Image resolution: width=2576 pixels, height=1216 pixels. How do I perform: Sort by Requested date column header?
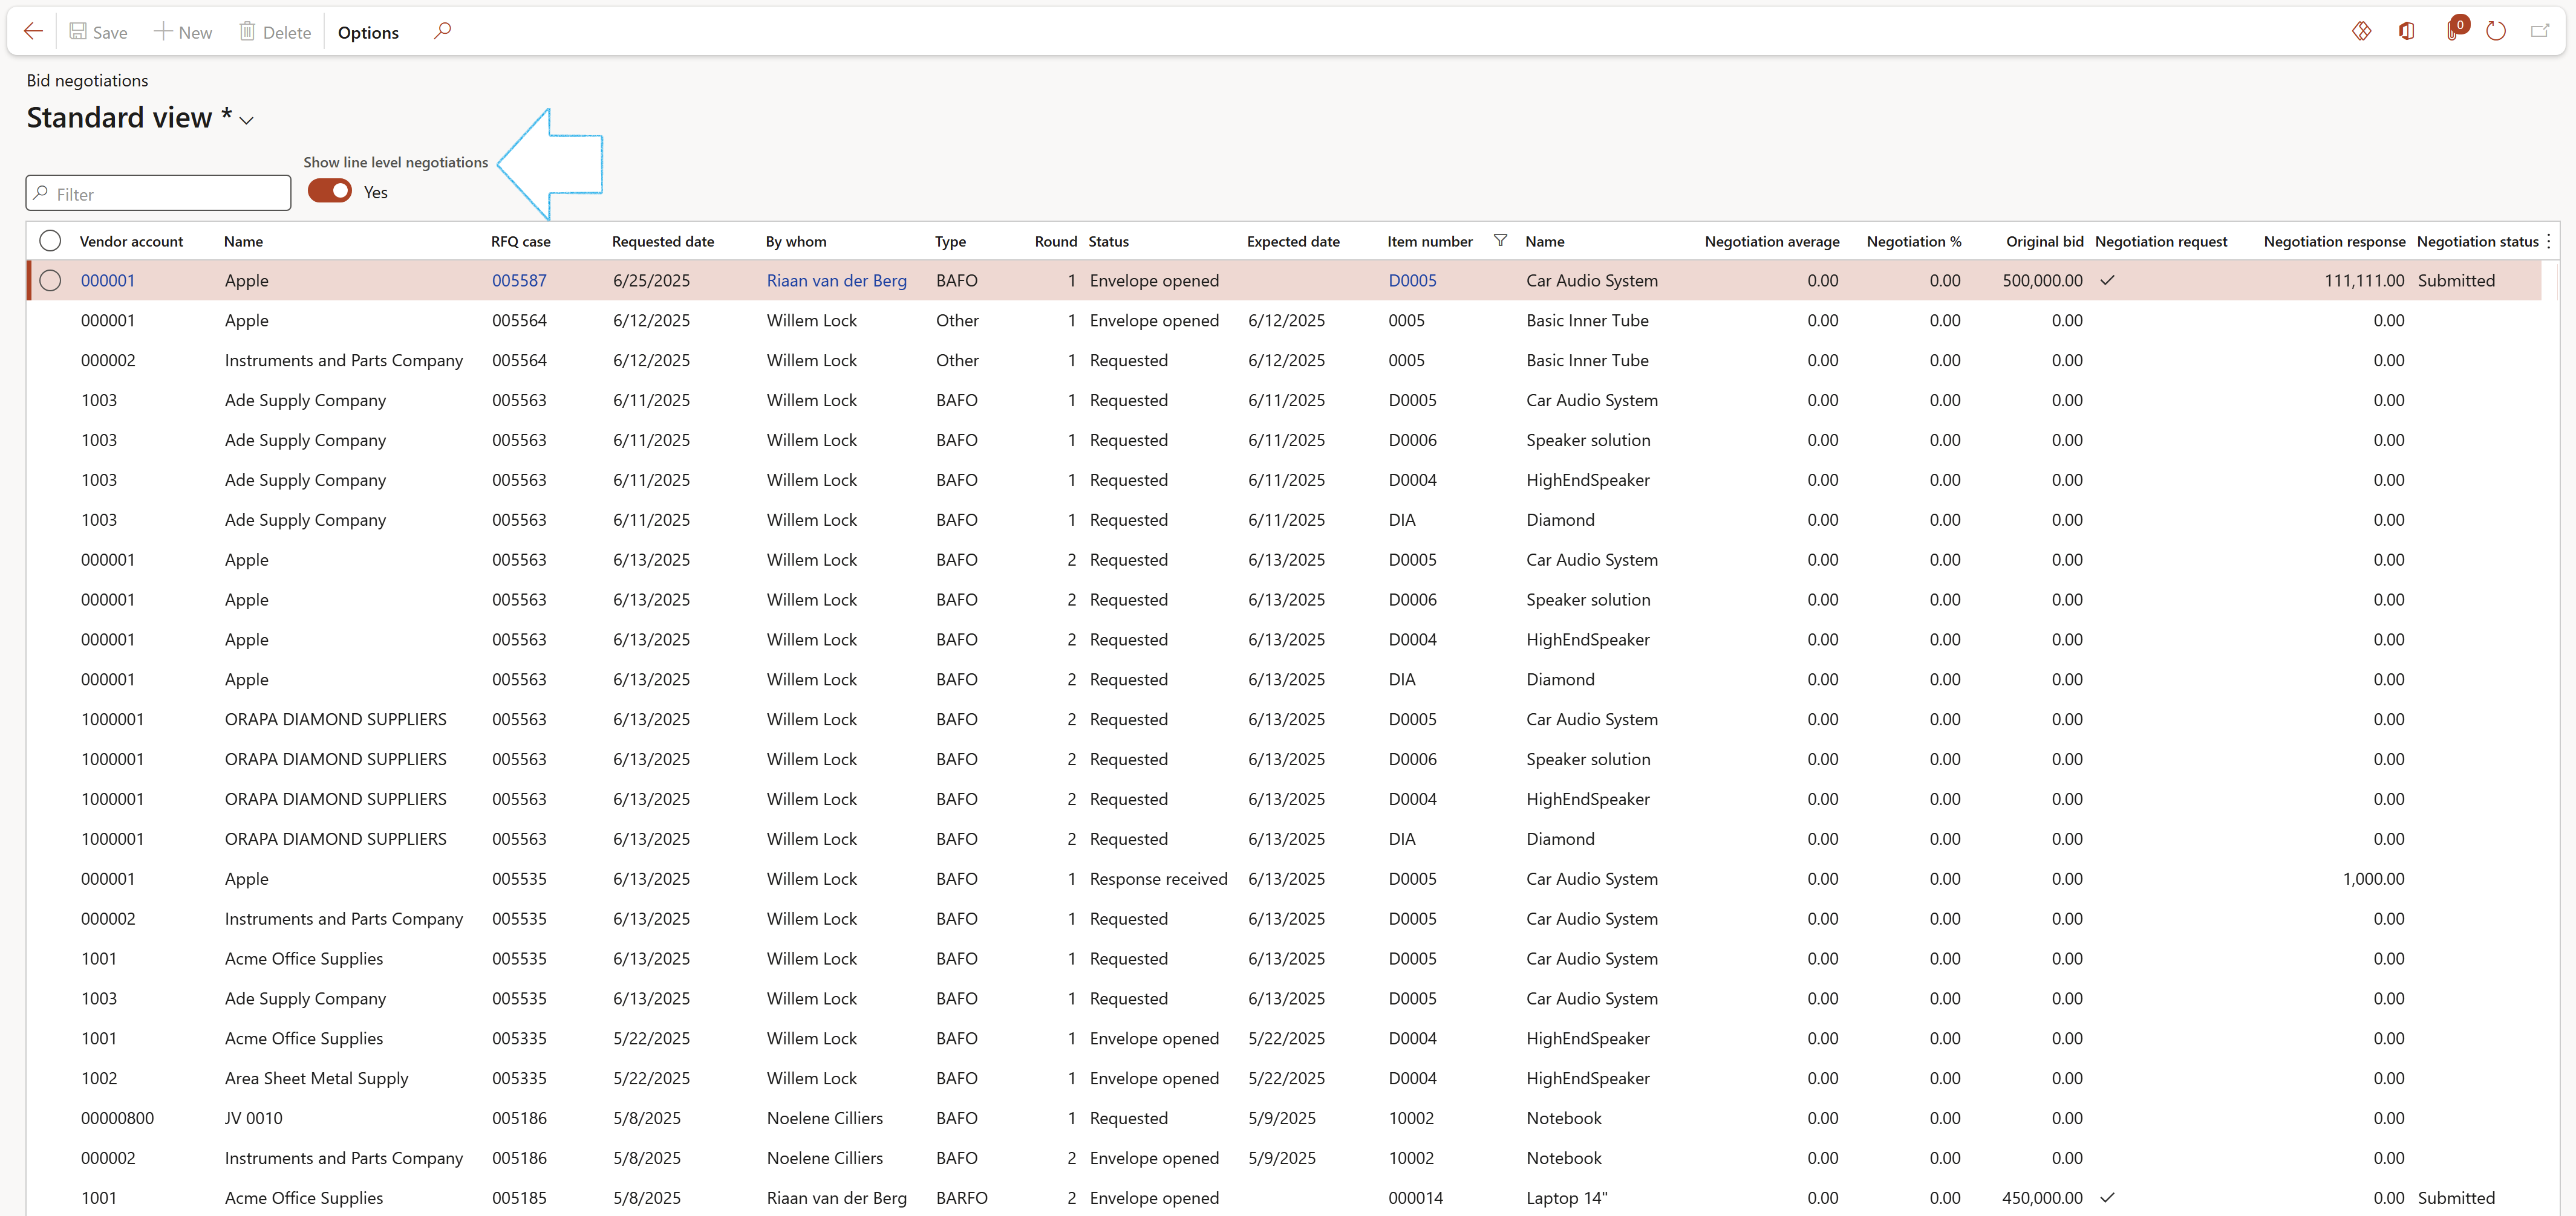[663, 242]
